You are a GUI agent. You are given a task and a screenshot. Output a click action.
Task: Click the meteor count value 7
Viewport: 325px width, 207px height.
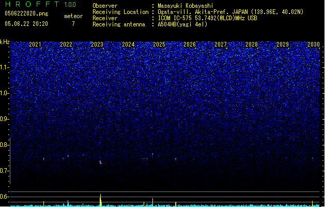[73, 24]
